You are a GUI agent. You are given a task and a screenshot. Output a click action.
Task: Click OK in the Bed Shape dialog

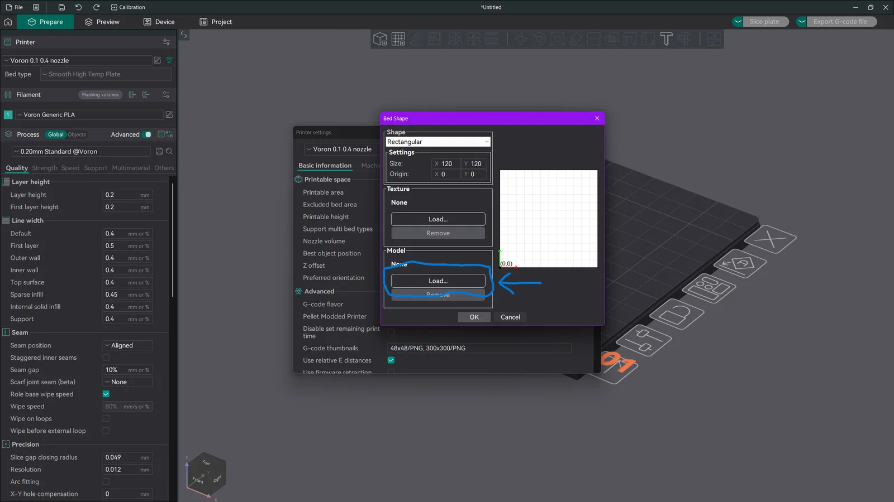point(474,317)
